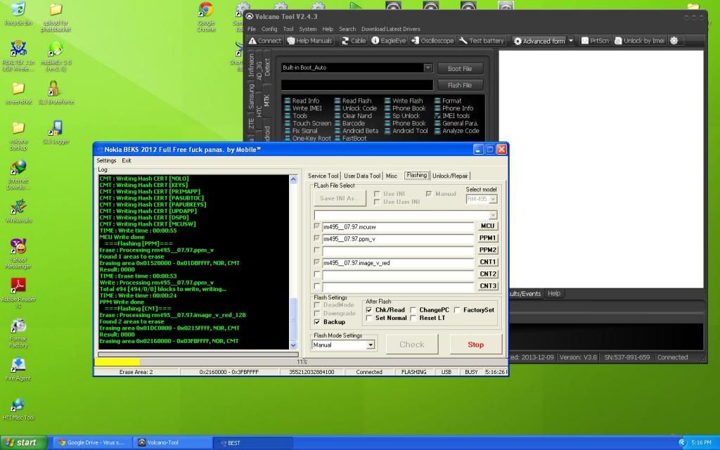Expand the Flash Mode Settings Manual dropdown
This screenshot has height=450, width=720.
coord(371,345)
